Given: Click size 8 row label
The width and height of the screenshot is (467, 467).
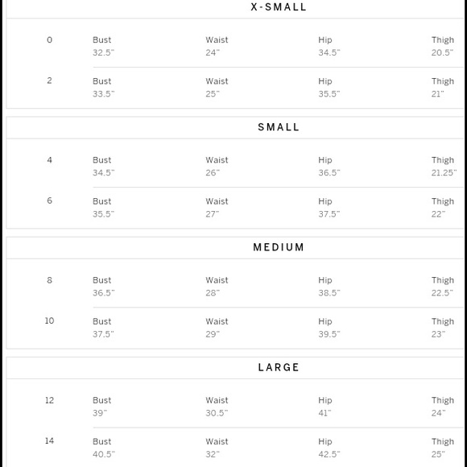Looking at the screenshot, I should click(x=49, y=280).
